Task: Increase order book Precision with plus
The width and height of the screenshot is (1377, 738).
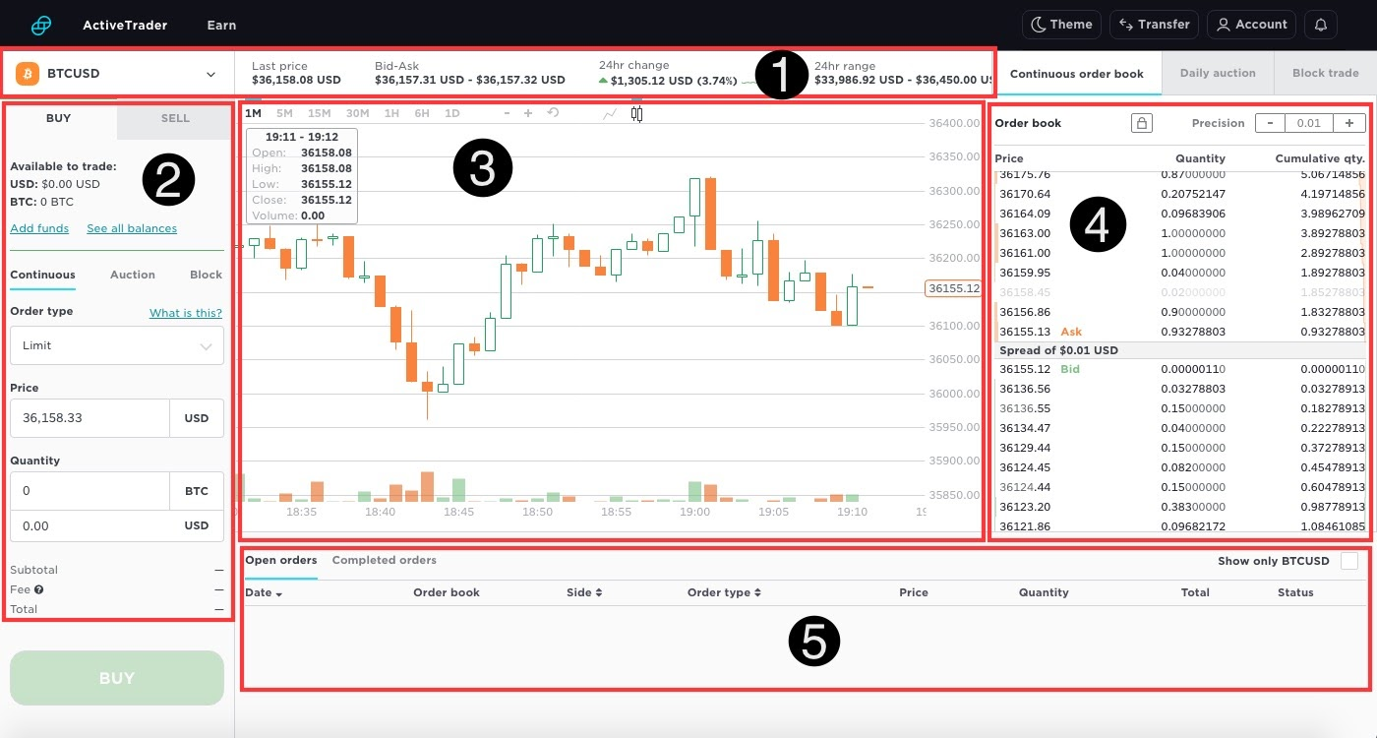Action: coord(1347,122)
